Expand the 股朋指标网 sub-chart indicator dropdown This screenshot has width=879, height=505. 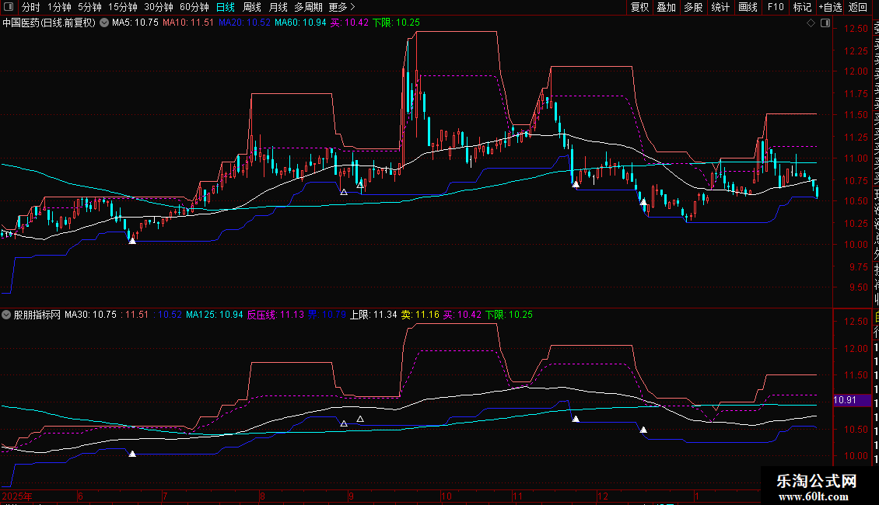7,315
